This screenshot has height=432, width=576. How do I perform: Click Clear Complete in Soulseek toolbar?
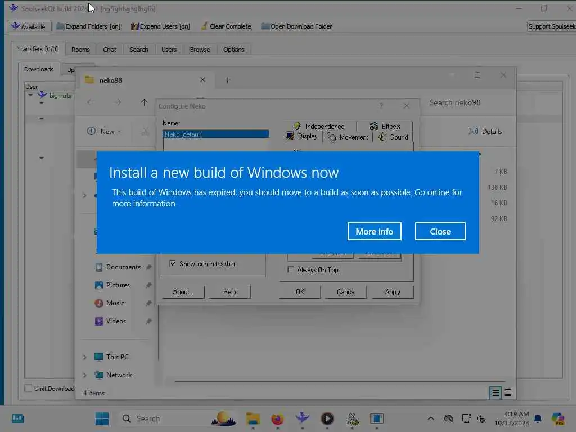pos(226,26)
